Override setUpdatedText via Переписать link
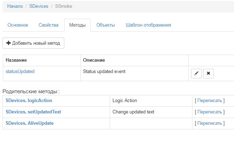 coord(209,112)
